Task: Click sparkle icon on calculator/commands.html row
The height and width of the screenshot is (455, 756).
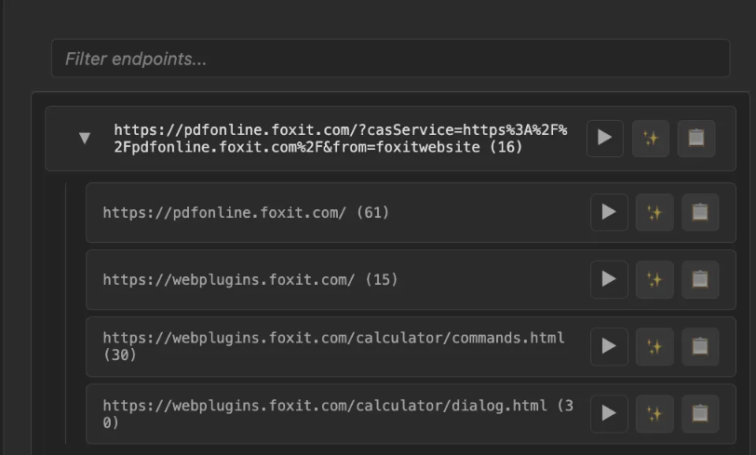Action: tap(655, 346)
